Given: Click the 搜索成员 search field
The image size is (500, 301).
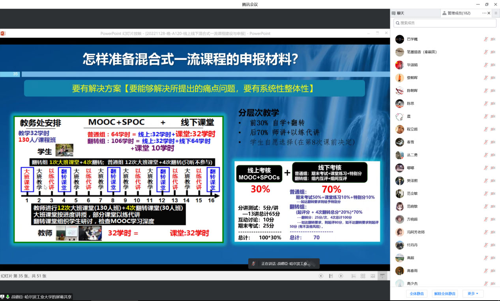Looking at the screenshot, I should (x=445, y=23).
